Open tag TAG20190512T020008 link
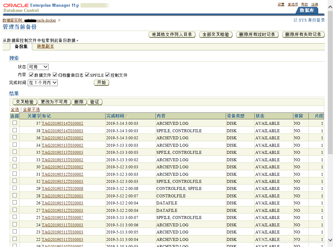This screenshot has height=247, width=333. 62,189
